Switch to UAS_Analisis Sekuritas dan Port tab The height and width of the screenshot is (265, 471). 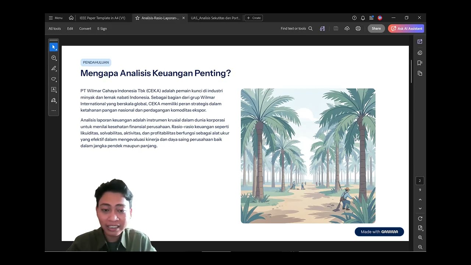pos(215,18)
